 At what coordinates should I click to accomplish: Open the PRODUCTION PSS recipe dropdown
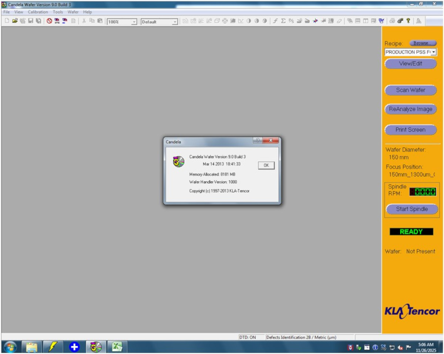tap(433, 52)
